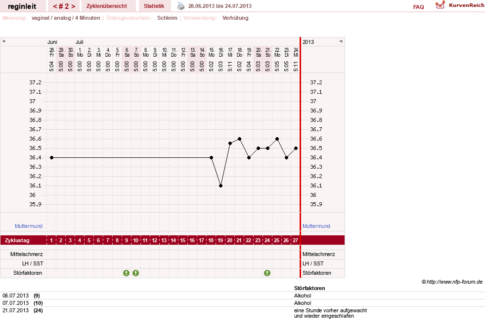
Task: Click the 21.07.2013 (24) entry date
Action: tap(15, 310)
